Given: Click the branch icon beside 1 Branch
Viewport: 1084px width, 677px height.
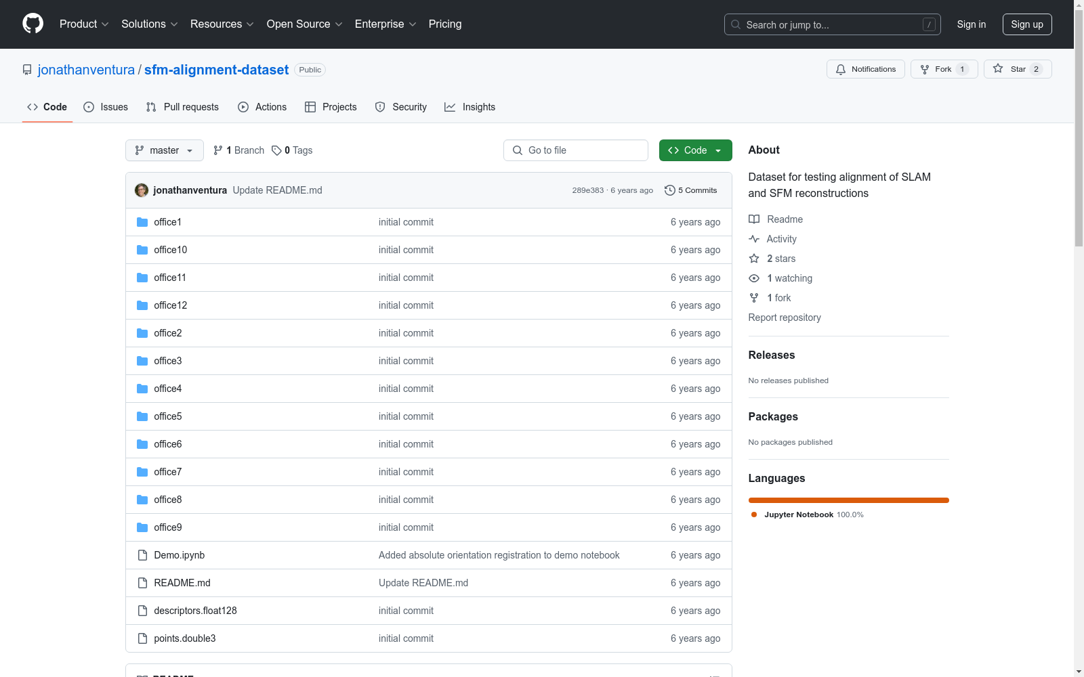Looking at the screenshot, I should [218, 150].
